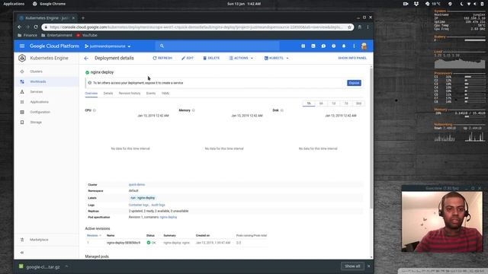This screenshot has width=488, height=274.
Task: Open the feedback icon in header
Action: (x=323, y=46)
